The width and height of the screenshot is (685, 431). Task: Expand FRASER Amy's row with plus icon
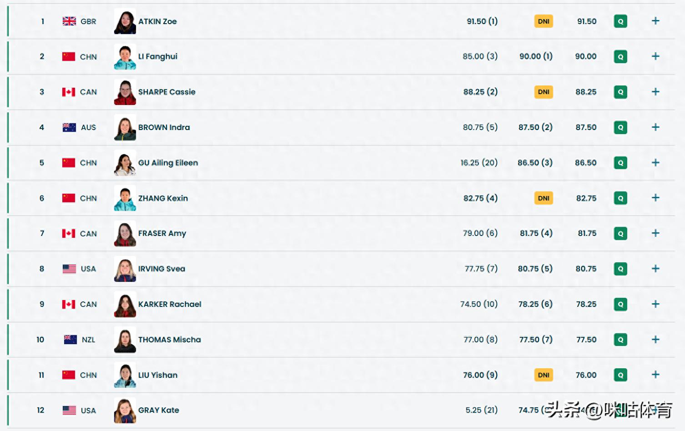655,233
